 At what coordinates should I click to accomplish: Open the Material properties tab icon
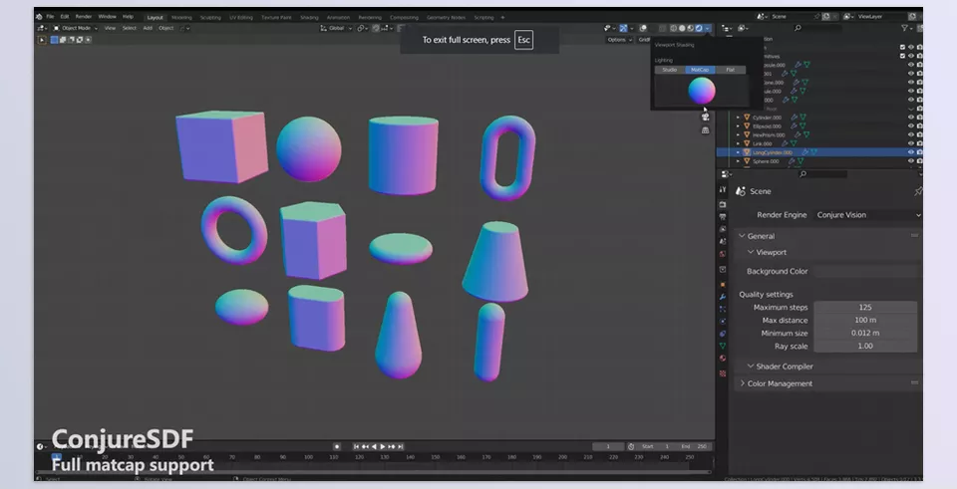click(723, 359)
